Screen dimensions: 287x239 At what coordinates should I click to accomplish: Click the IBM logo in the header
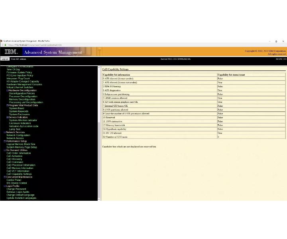[11, 52]
